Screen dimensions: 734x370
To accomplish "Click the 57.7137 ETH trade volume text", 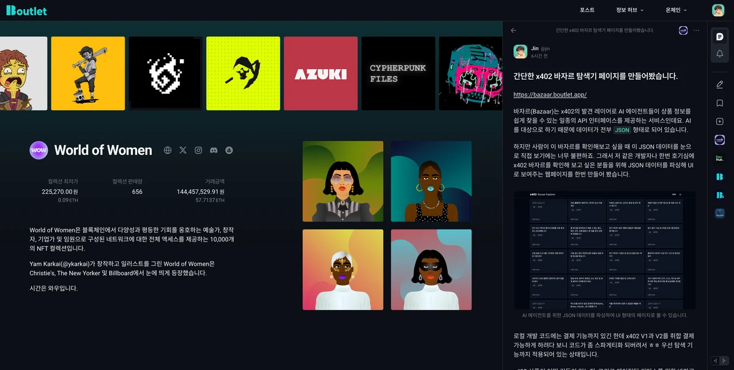I will pyautogui.click(x=210, y=200).
